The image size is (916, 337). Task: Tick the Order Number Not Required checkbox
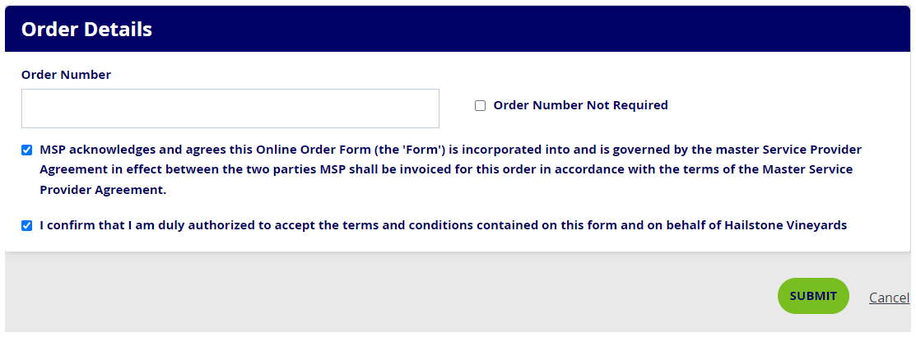480,105
